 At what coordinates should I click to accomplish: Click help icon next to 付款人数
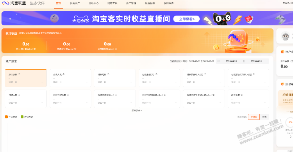(x=19, y=95)
